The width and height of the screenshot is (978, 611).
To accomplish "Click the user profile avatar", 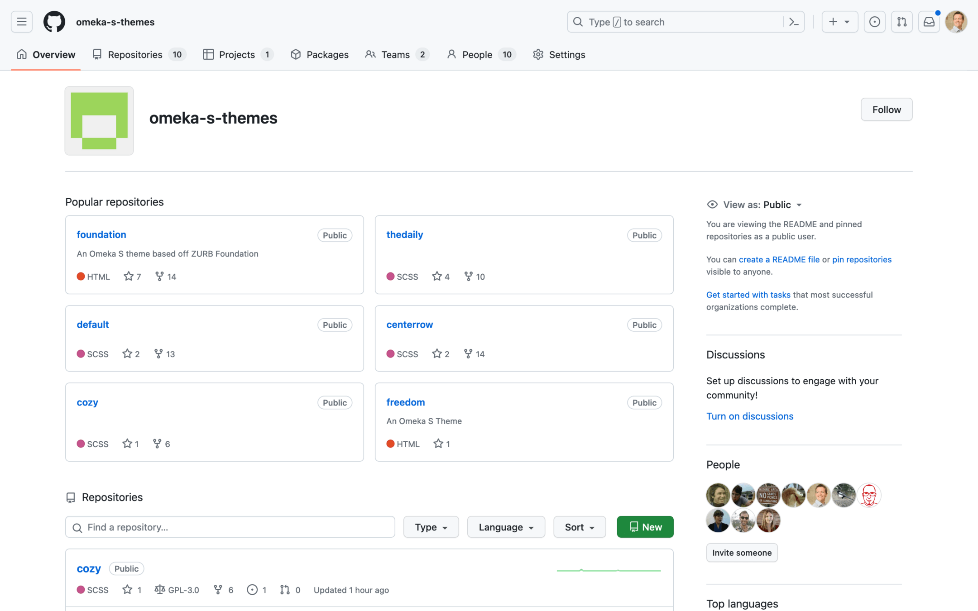I will click(956, 22).
